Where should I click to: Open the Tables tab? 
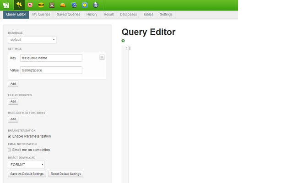[148, 14]
